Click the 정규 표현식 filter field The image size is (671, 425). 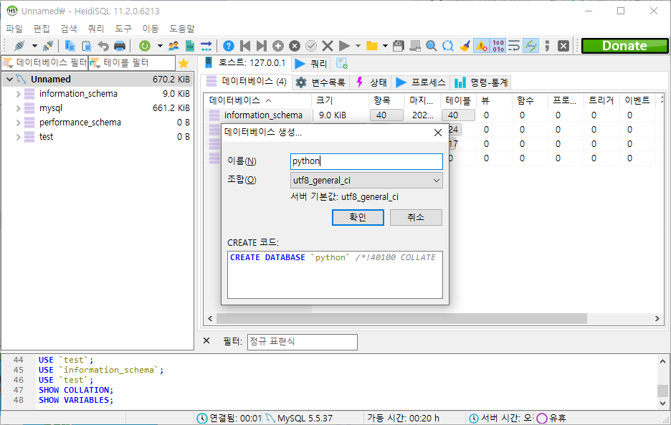click(x=302, y=342)
